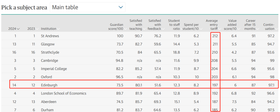Sort by Average entry tariff chevron

coord(220,29)
